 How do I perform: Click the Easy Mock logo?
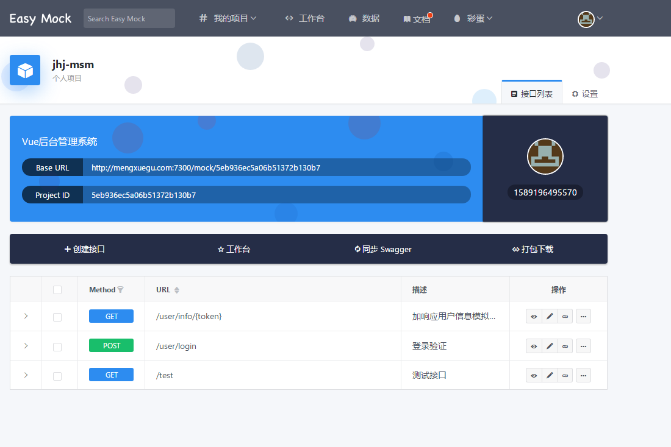click(x=40, y=19)
